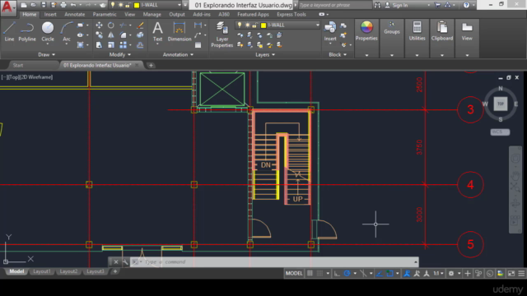Click the Save icon in quick access toolbar
The height and width of the screenshot is (296, 527).
pyautogui.click(x=44, y=5)
